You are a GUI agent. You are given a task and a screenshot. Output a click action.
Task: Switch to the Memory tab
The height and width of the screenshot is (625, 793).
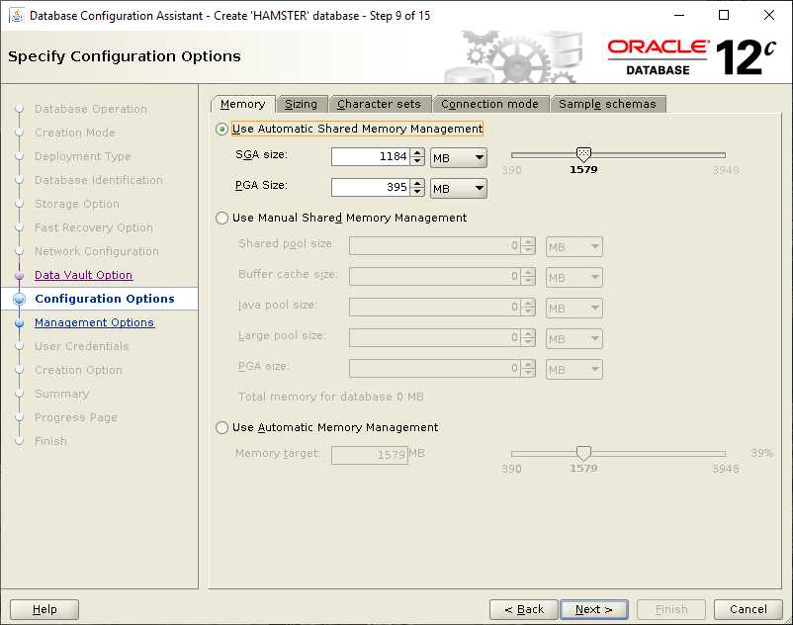[243, 104]
